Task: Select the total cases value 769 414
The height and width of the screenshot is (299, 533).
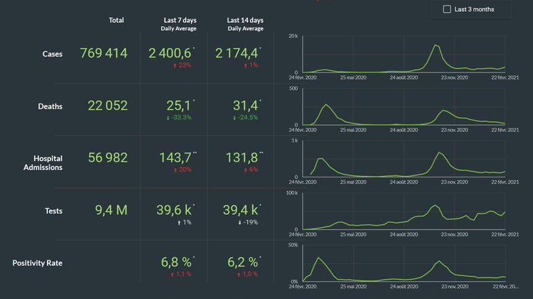Action: pos(104,53)
